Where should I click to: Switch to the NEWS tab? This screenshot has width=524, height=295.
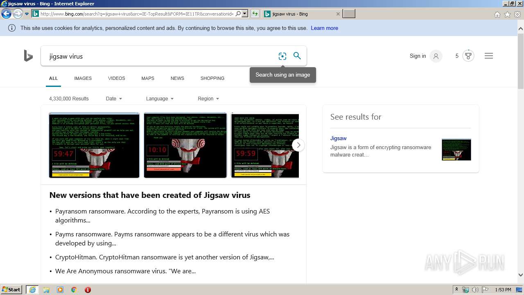pos(177,78)
